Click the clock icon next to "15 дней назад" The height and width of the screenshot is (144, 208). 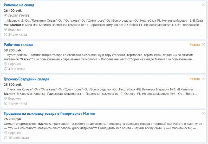click(5, 138)
